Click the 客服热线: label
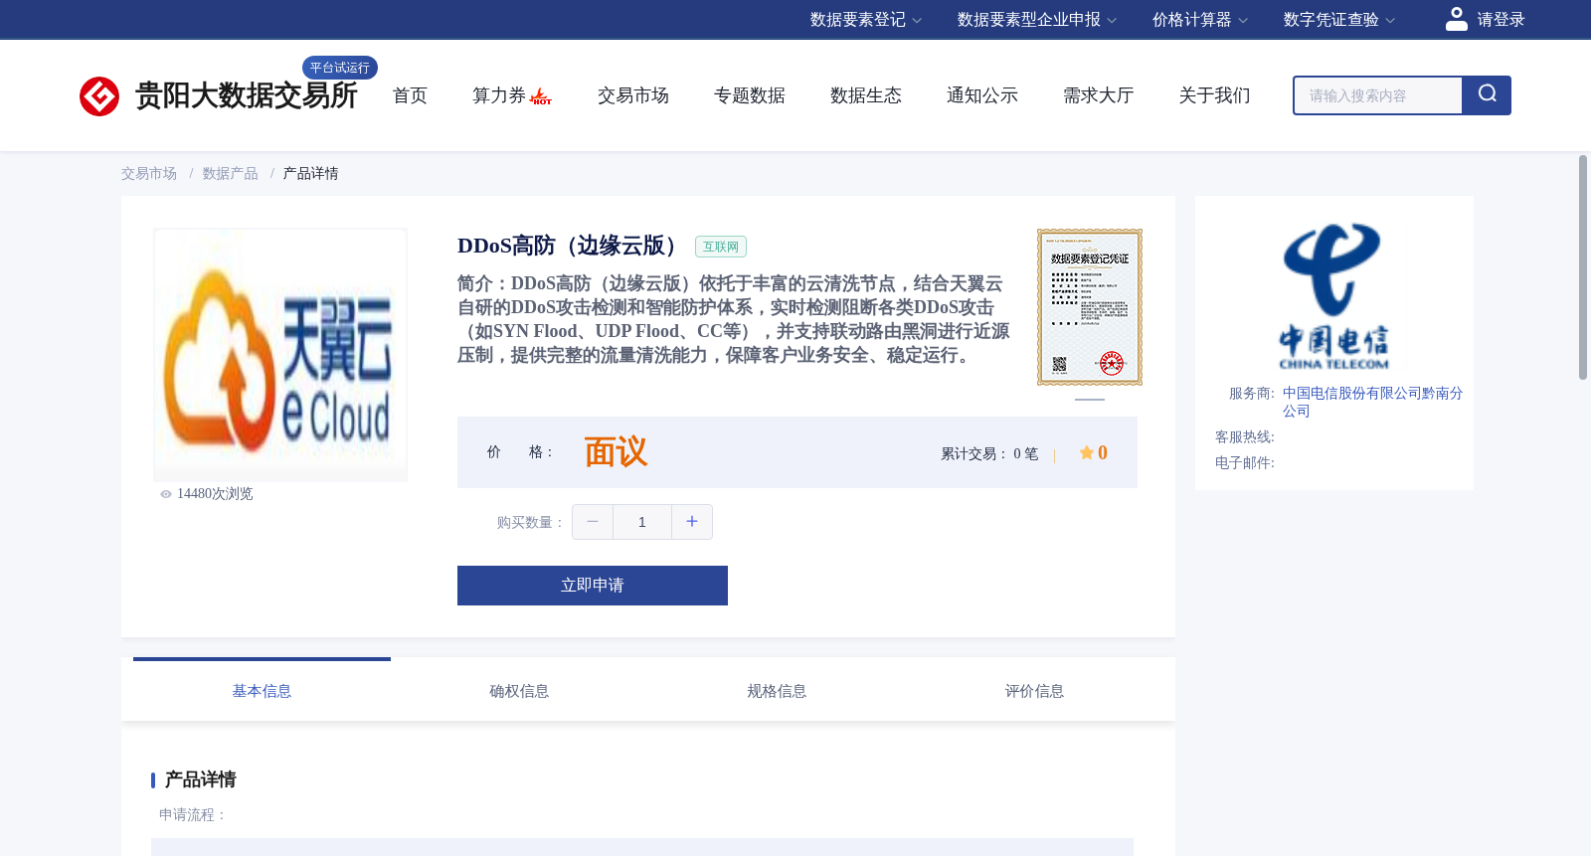This screenshot has width=1591, height=856. pyautogui.click(x=1245, y=437)
